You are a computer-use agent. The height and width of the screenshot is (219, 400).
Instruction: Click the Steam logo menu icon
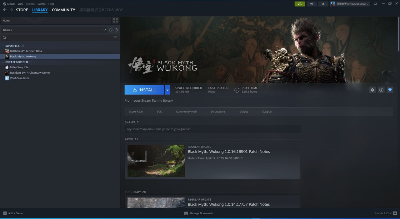point(4,4)
